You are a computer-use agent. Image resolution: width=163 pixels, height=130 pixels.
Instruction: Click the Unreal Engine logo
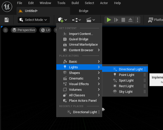7,7
